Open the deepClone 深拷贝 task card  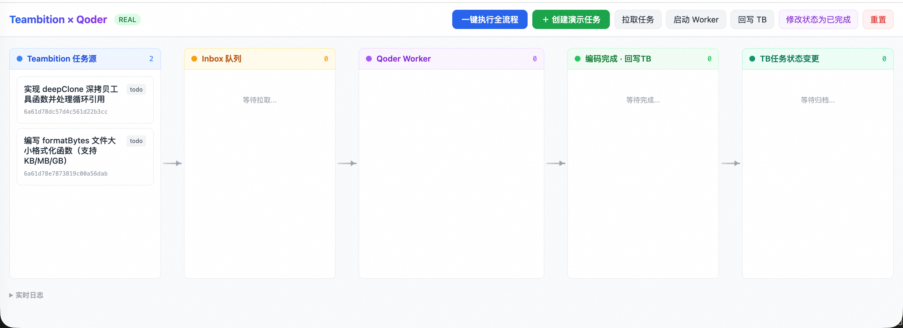click(85, 100)
